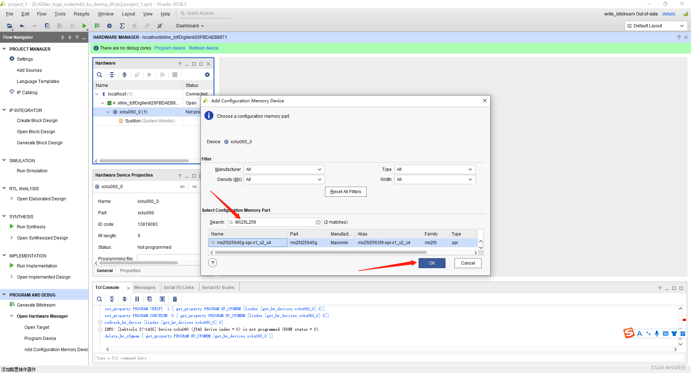691x373 pixels.
Task: Click Run Implementation in Flow Navigator
Action: (37, 266)
